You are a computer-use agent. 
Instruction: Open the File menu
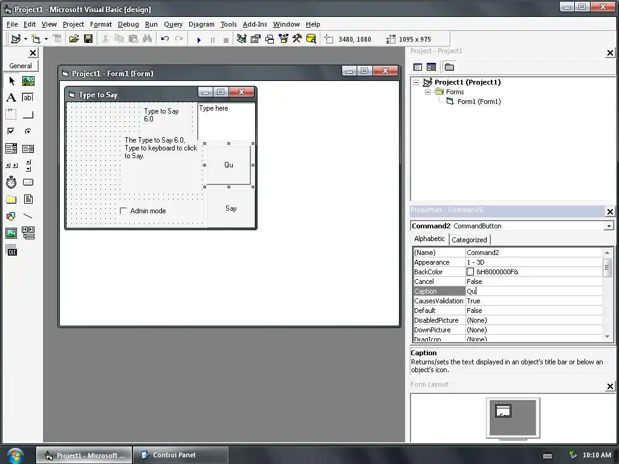pyautogui.click(x=12, y=24)
